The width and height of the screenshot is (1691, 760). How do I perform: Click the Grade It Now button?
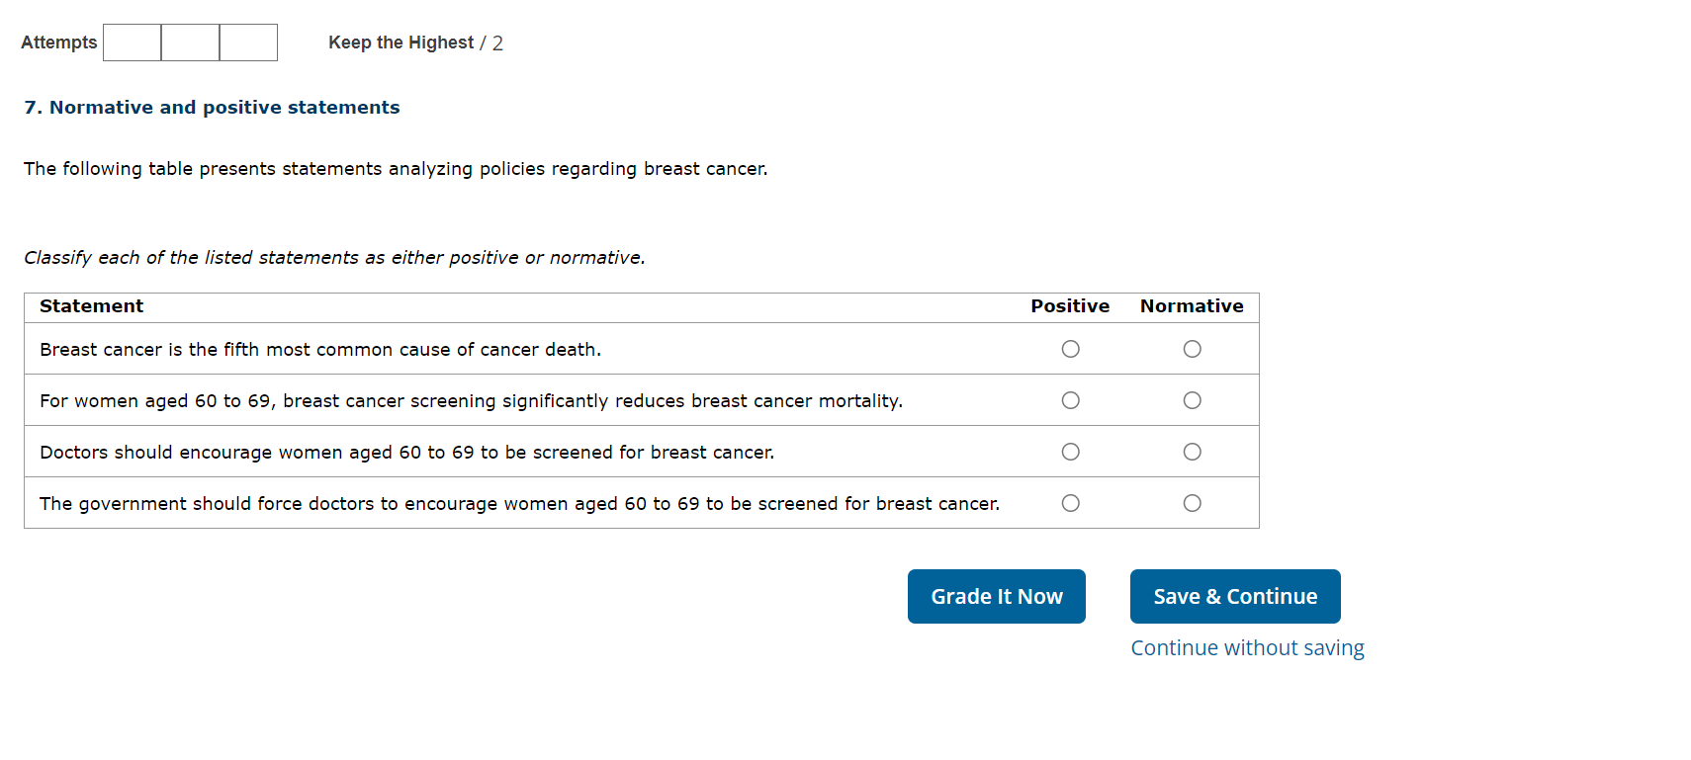pos(996,596)
